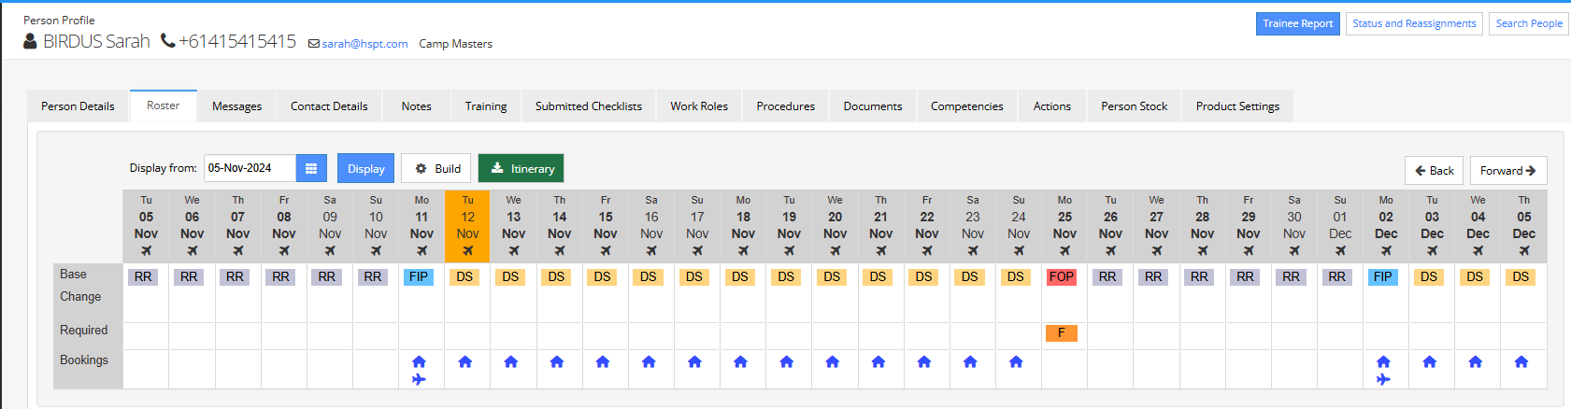Click the orange F required cell
1571x409 pixels.
pyautogui.click(x=1062, y=332)
